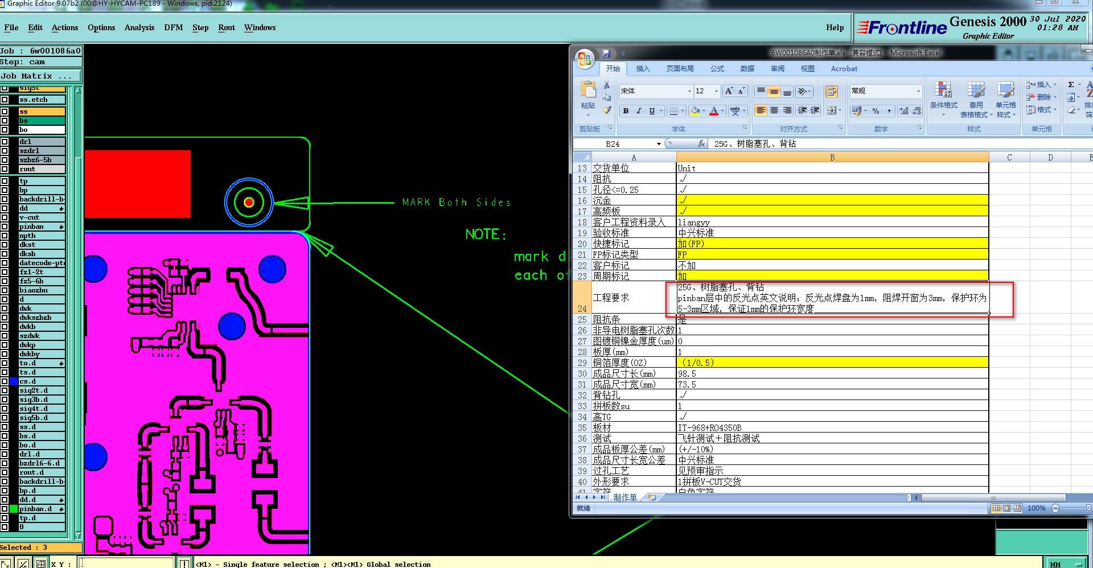1093x568 pixels.
Task: Click the exclamation icon in Genesis status bar
Action: tap(184, 563)
